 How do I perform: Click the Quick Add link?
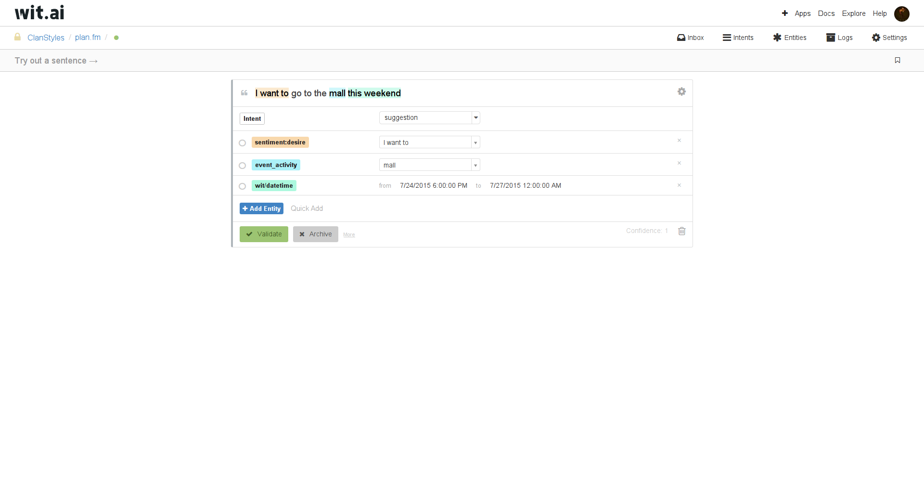(307, 208)
